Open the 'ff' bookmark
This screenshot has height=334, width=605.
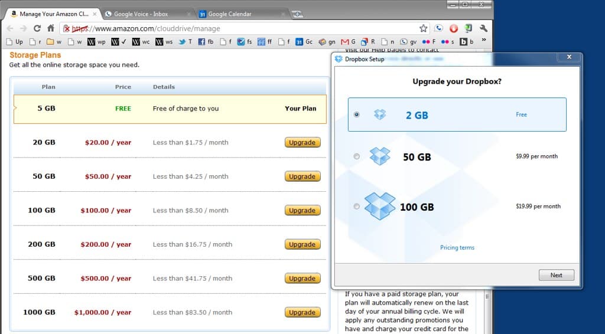265,42
